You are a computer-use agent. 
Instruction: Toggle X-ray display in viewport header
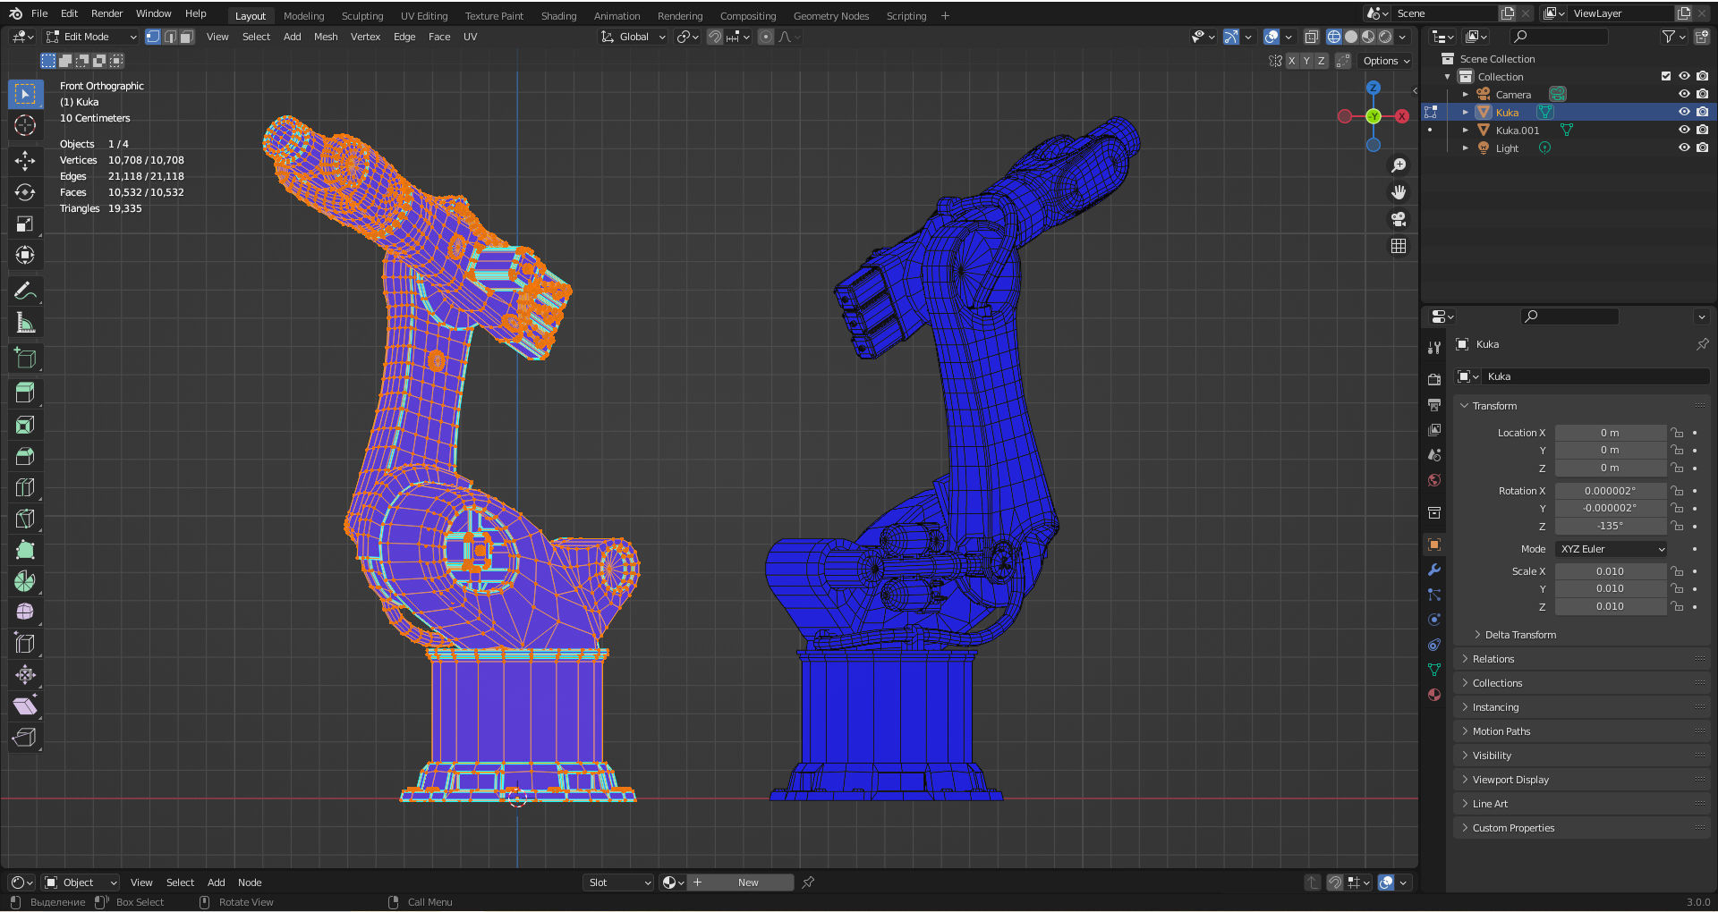click(1311, 37)
